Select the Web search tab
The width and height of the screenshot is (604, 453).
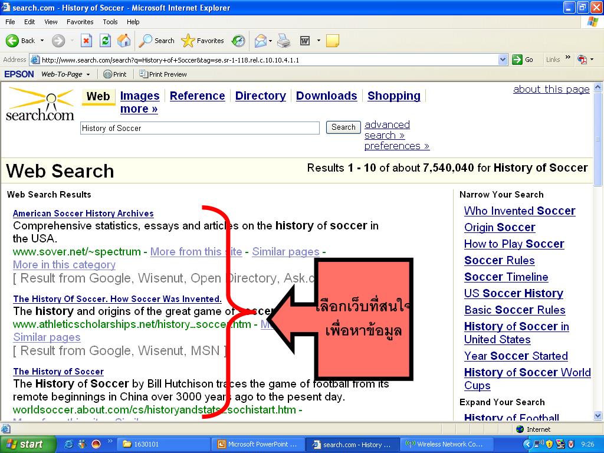pyautogui.click(x=99, y=96)
